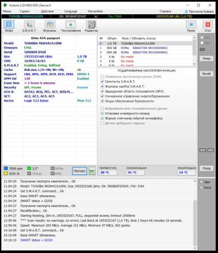Toggle Установка очерёдности команд checkbox
The image size is (218, 253).
coord(102,113)
